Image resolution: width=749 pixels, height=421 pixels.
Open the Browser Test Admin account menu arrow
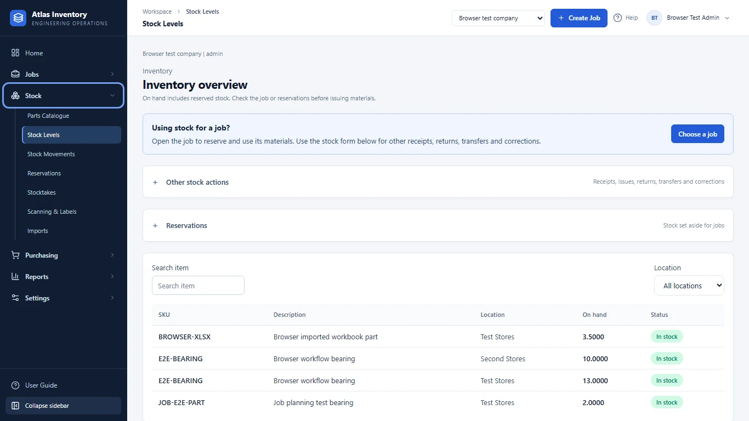pos(727,18)
